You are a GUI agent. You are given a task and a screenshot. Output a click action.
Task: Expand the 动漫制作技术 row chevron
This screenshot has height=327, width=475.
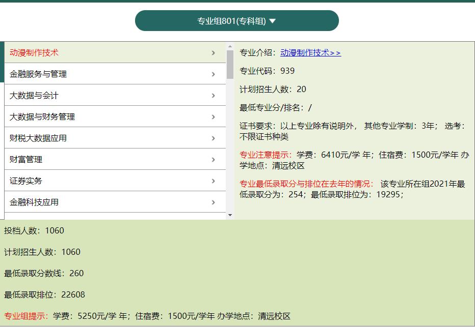click(x=214, y=52)
